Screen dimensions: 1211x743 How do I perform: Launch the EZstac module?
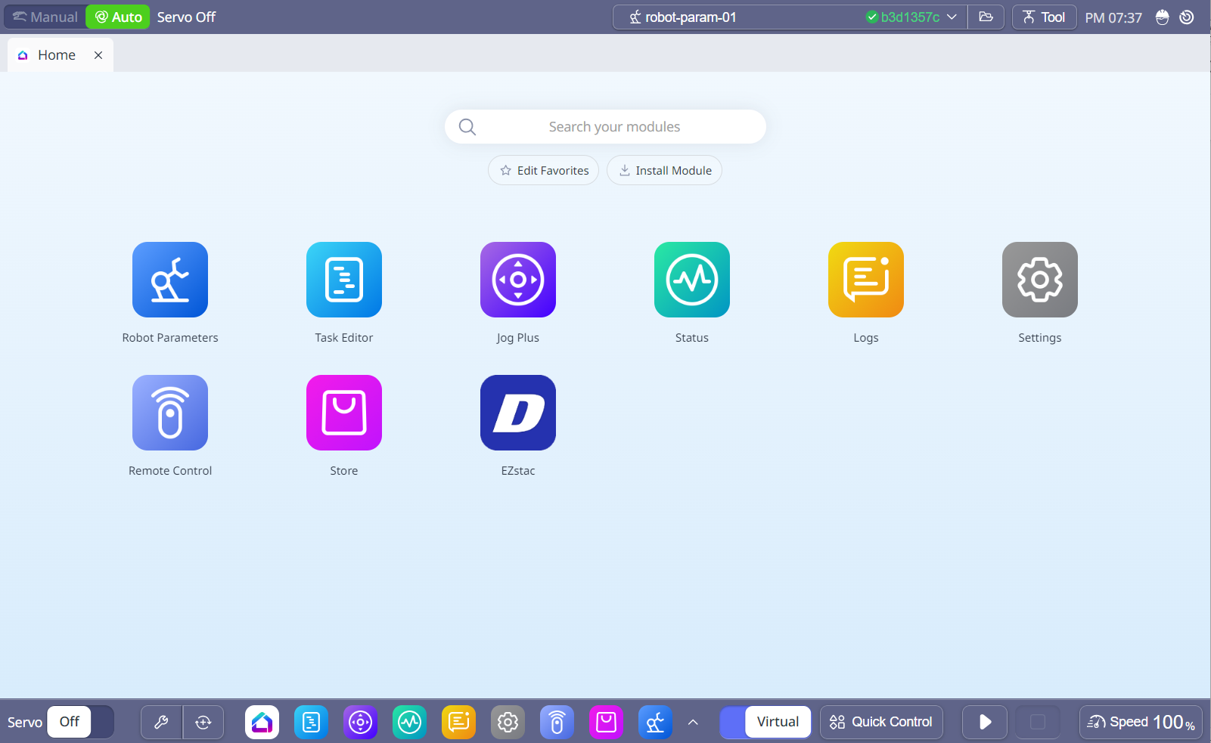[x=518, y=413]
